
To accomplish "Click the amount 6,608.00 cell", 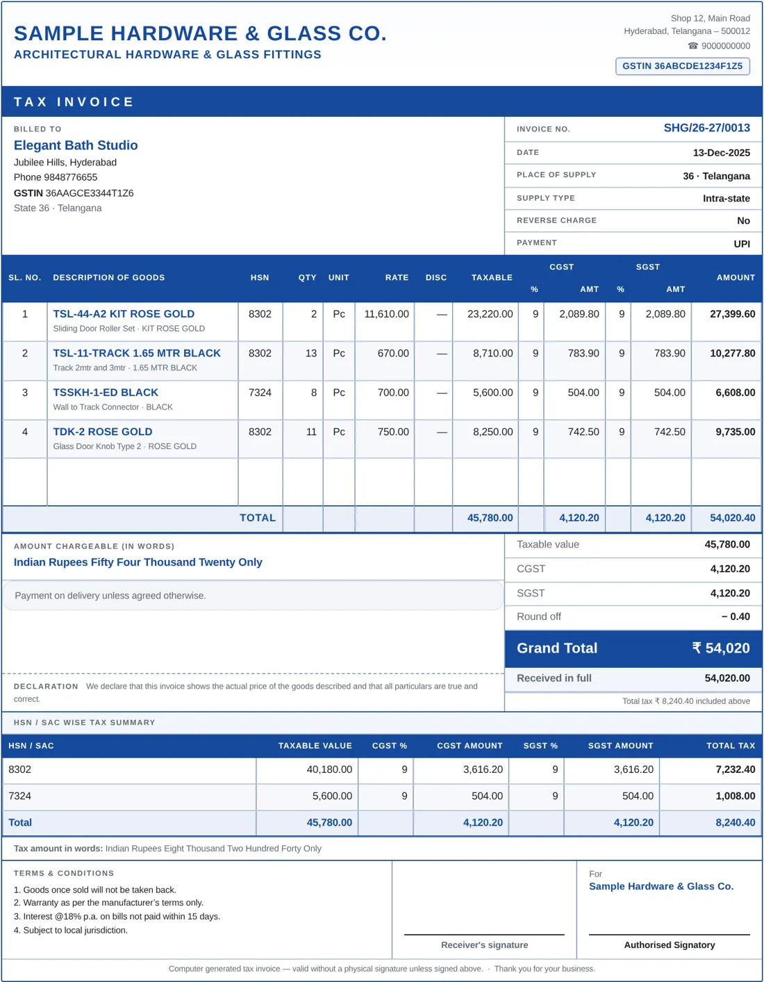I will tap(726, 400).
